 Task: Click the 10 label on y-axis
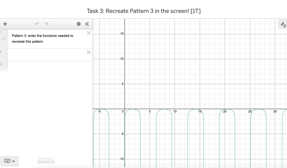[122, 59]
